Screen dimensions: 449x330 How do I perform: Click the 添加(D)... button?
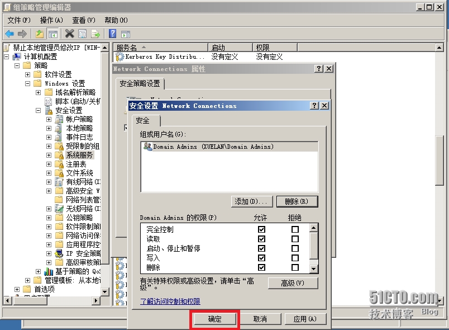click(252, 201)
